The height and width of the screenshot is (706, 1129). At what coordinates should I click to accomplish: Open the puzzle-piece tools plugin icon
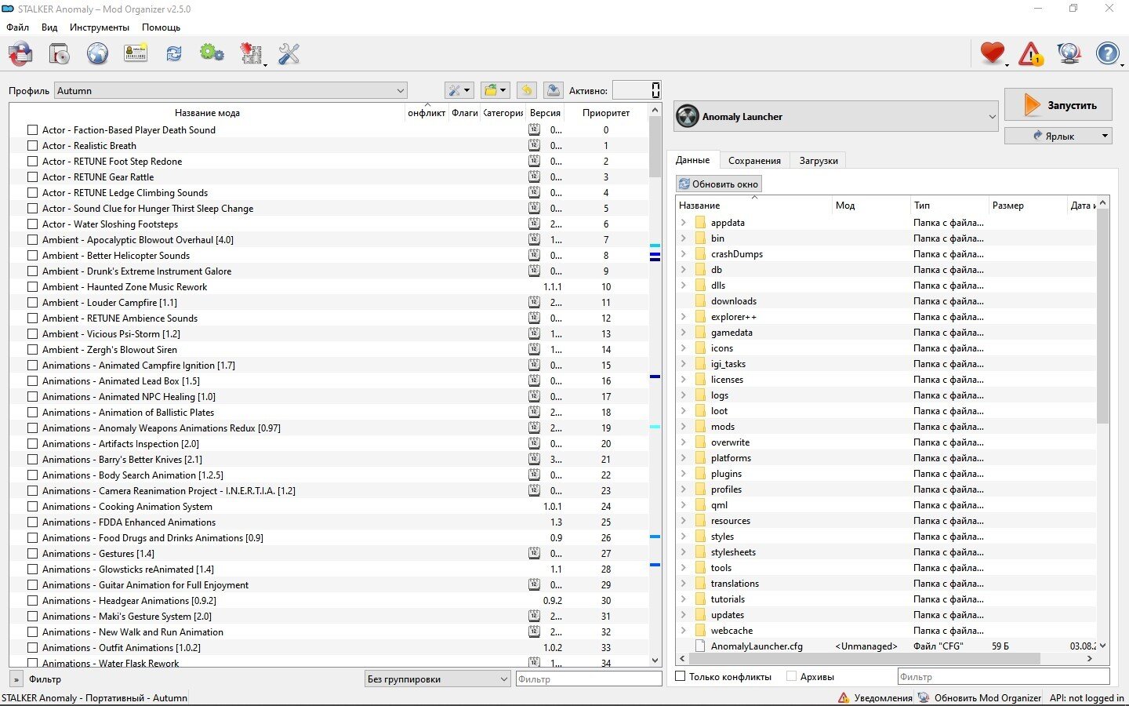tap(251, 53)
